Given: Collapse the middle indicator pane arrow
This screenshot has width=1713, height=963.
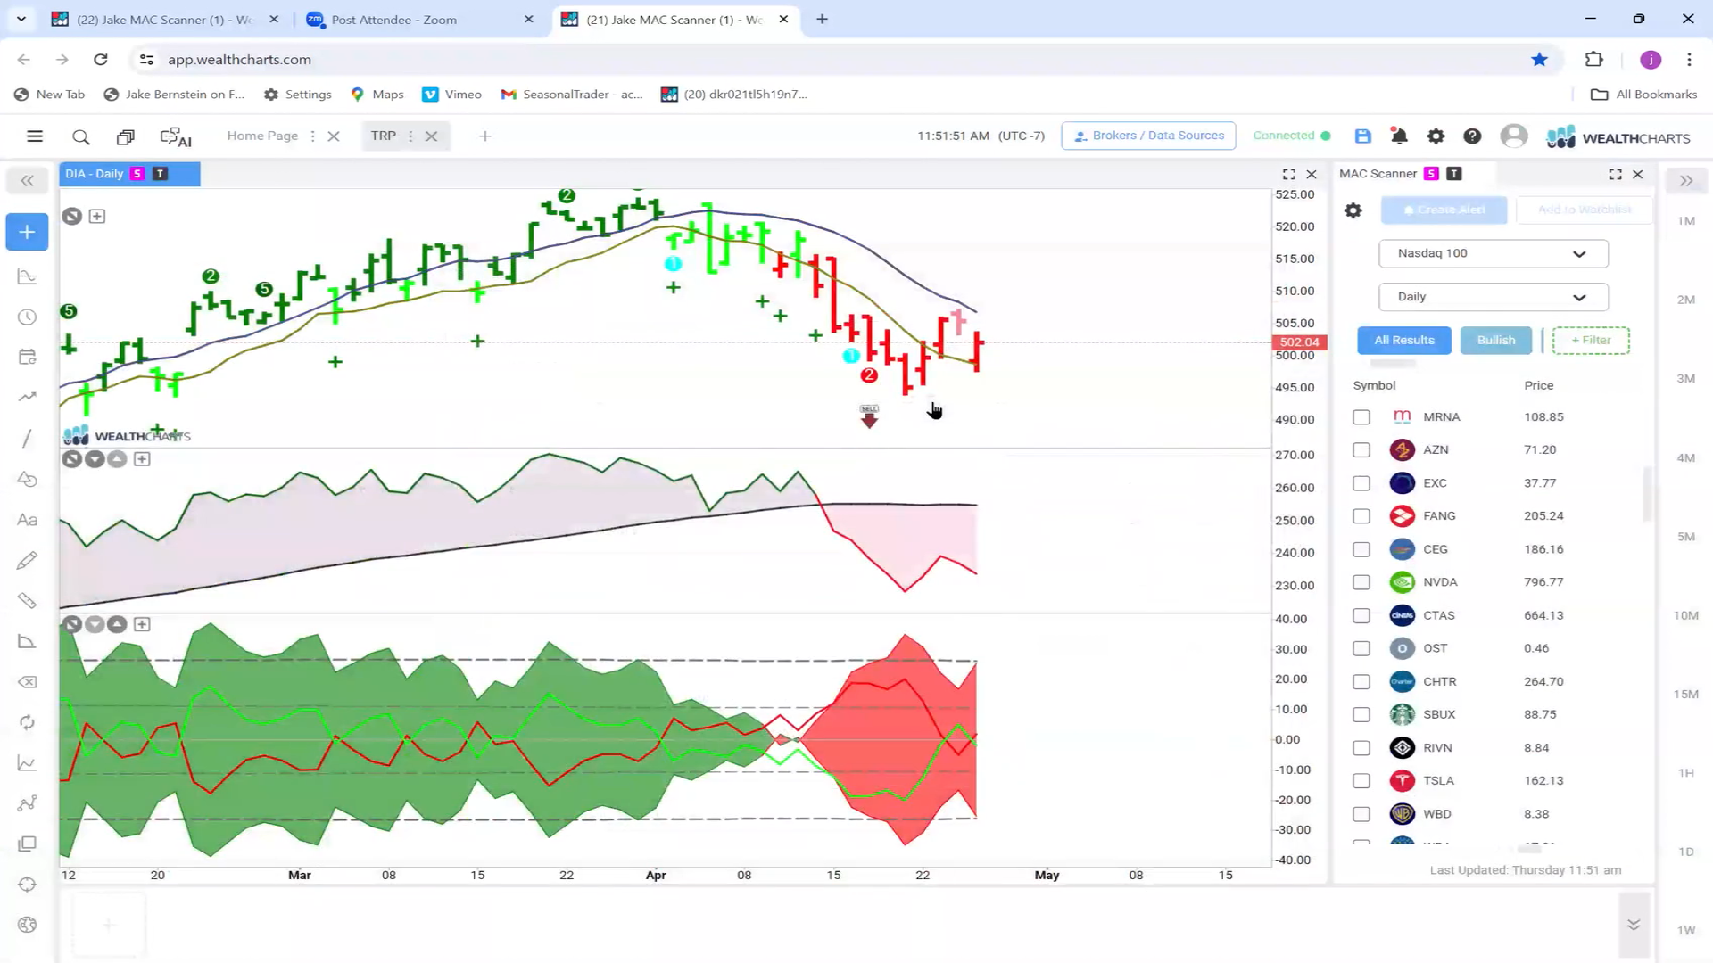Looking at the screenshot, I should click(95, 459).
